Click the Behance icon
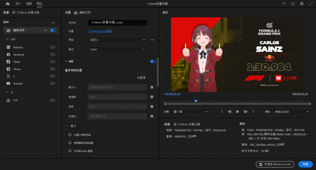 coord(8,47)
